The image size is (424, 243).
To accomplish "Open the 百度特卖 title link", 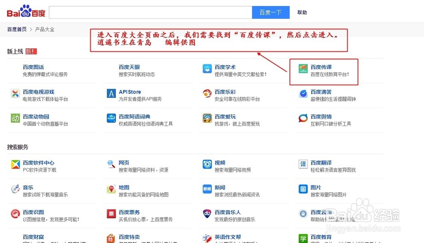I will pyautogui.click(x=129, y=237).
